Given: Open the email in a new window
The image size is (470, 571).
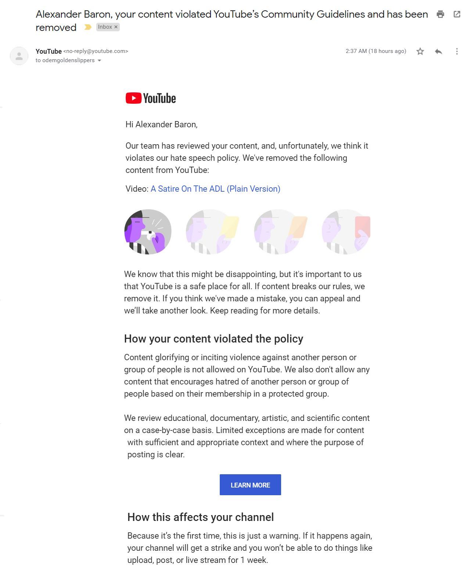Looking at the screenshot, I should 457,14.
